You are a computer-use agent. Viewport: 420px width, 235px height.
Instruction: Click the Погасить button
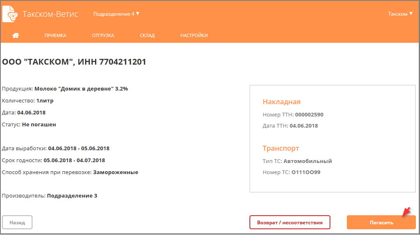381,222
